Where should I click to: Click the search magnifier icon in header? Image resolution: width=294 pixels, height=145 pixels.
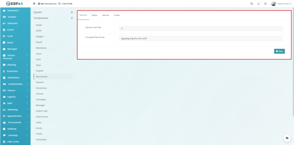[x=252, y=4]
